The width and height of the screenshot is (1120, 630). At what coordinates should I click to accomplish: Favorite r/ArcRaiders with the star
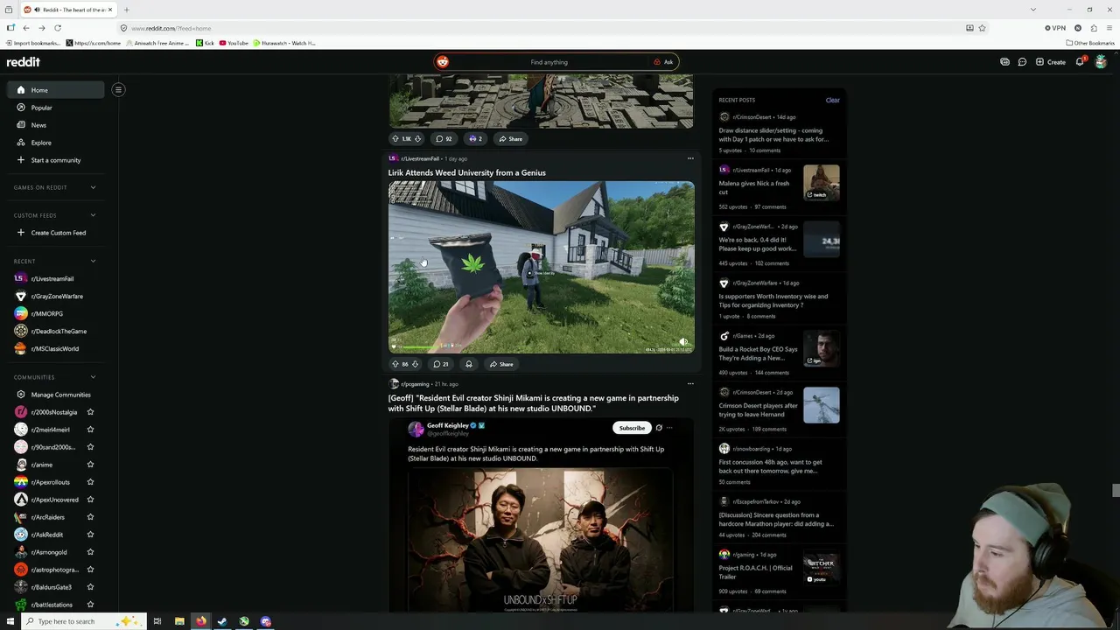[x=90, y=517]
